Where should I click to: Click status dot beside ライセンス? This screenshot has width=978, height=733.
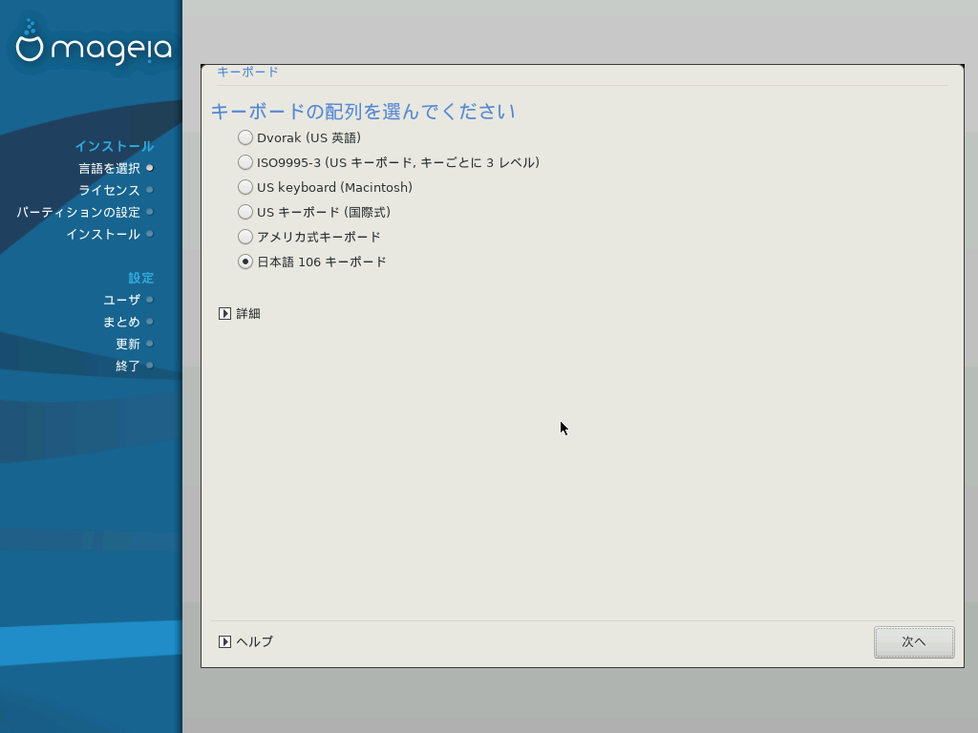[x=150, y=190]
